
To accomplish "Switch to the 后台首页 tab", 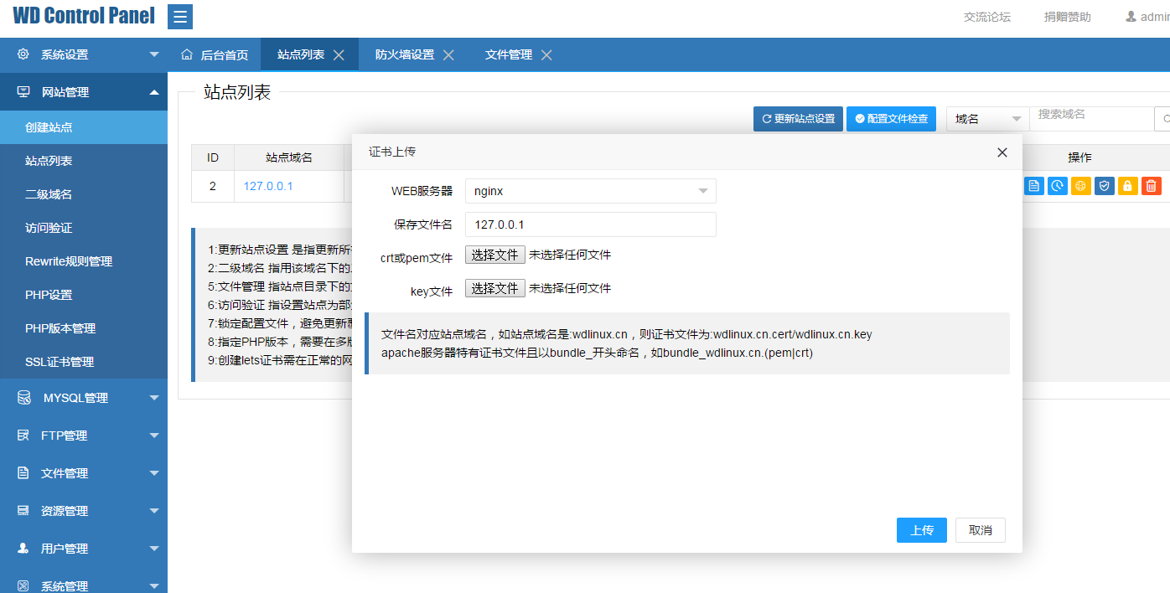I will 223,54.
